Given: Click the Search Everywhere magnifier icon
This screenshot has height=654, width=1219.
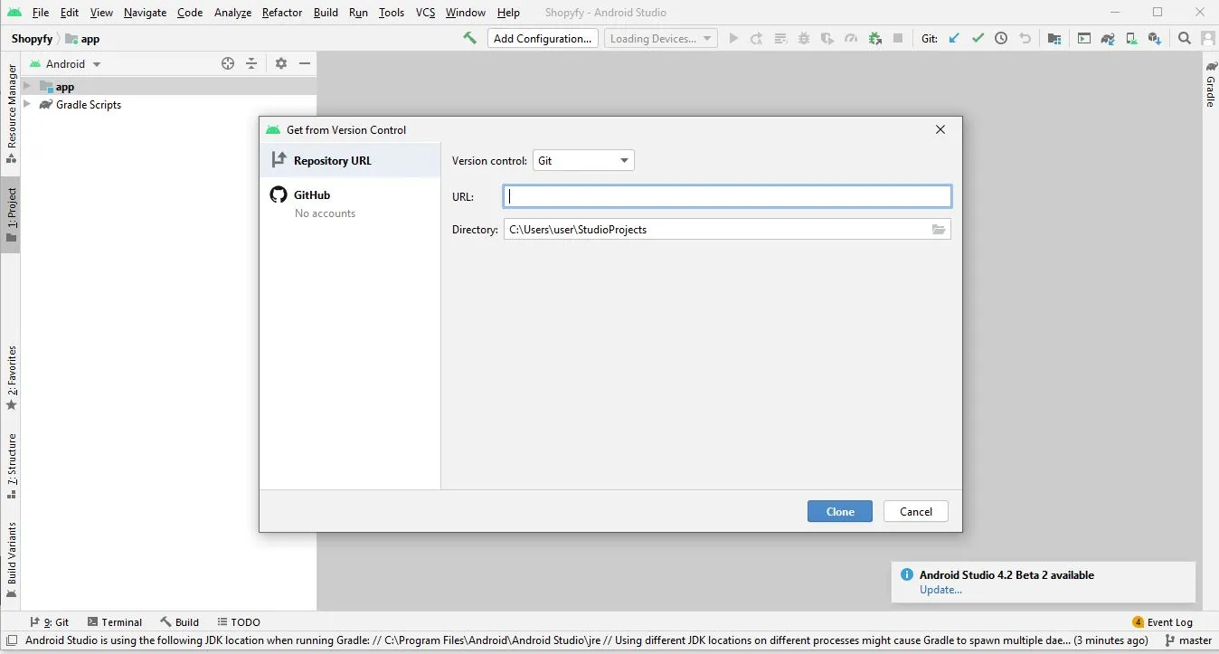Looking at the screenshot, I should coord(1185,38).
